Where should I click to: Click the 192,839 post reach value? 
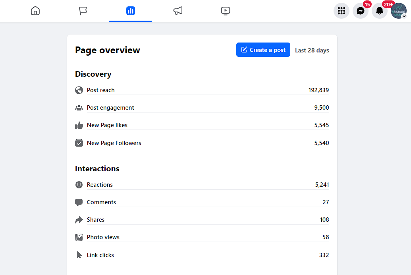318,90
